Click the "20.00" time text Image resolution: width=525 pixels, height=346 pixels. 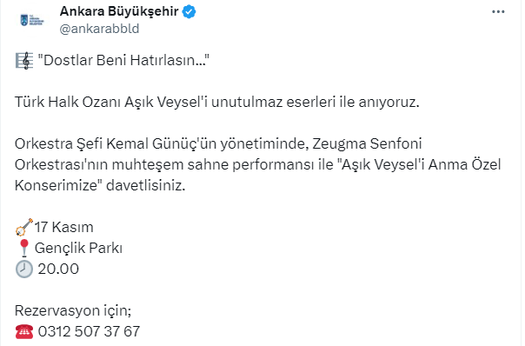pos(58,269)
